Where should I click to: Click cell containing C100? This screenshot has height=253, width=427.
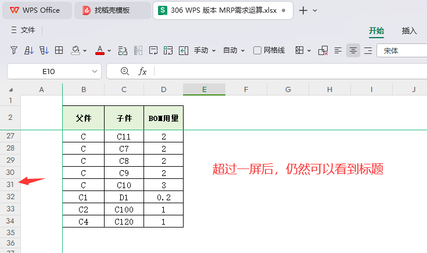(124, 210)
